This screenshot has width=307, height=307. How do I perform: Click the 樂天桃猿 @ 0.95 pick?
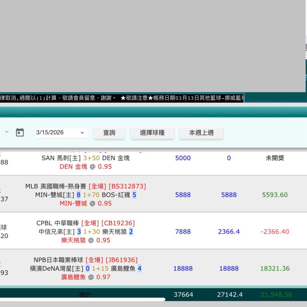86,240
